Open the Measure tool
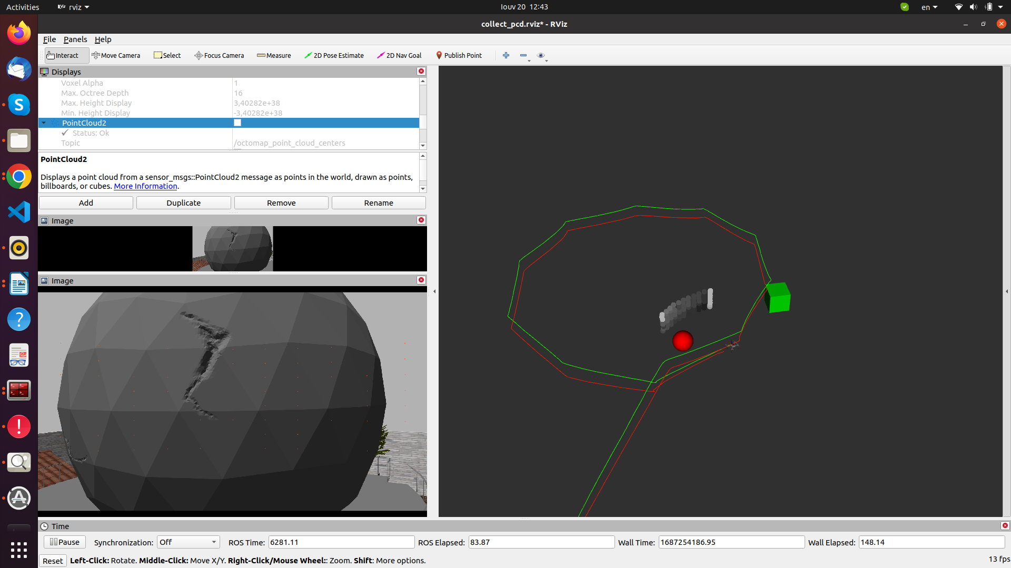The height and width of the screenshot is (568, 1011). [274, 55]
